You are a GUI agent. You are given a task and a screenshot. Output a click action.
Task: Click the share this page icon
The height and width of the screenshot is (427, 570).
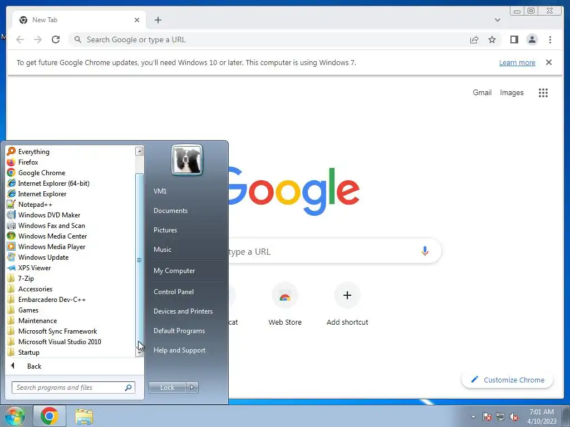pos(474,39)
